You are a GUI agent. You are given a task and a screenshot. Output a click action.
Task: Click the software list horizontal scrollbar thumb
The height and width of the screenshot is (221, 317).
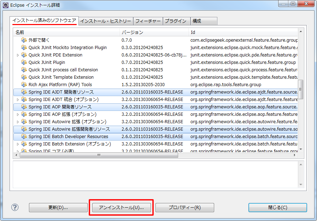99,155
